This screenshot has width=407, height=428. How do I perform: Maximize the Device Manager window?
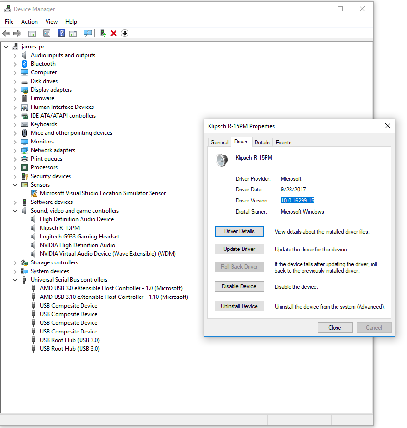(340, 9)
